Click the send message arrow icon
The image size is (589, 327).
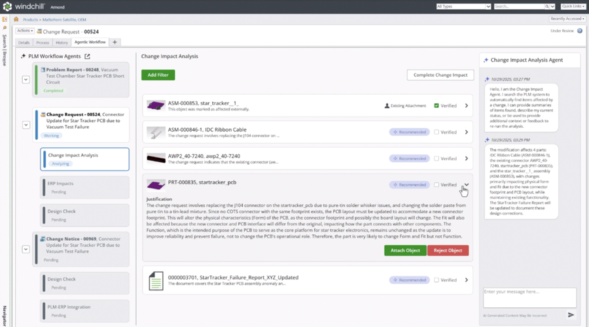[571, 315]
